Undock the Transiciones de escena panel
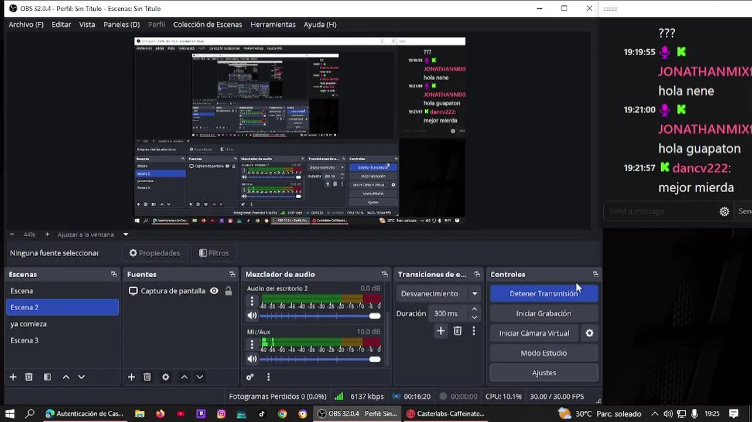752x422 pixels. pyautogui.click(x=477, y=274)
